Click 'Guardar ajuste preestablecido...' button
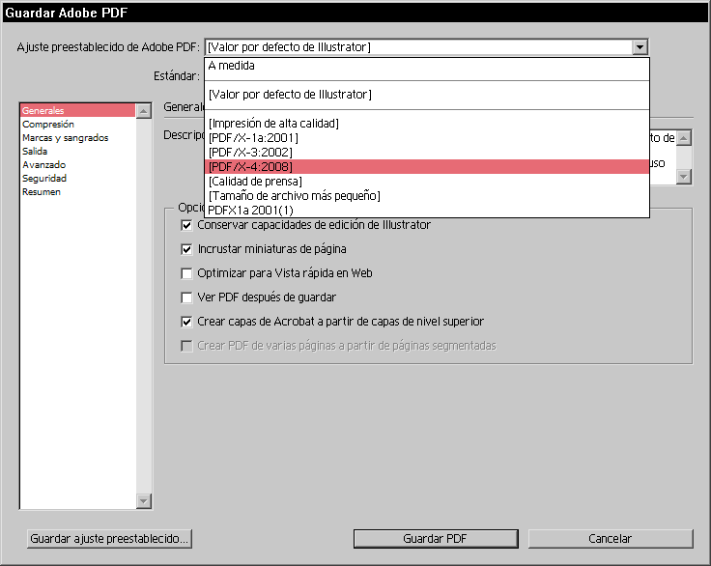The width and height of the screenshot is (711, 566). (109, 539)
